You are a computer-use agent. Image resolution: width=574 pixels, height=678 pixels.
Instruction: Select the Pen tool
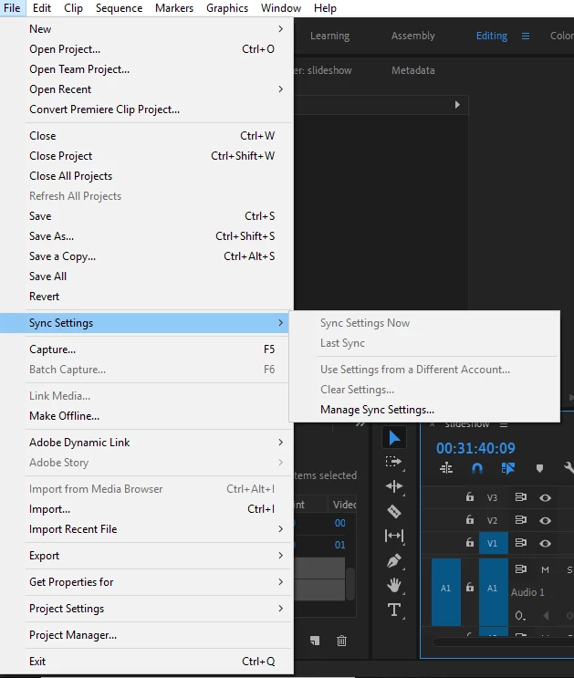click(x=393, y=561)
